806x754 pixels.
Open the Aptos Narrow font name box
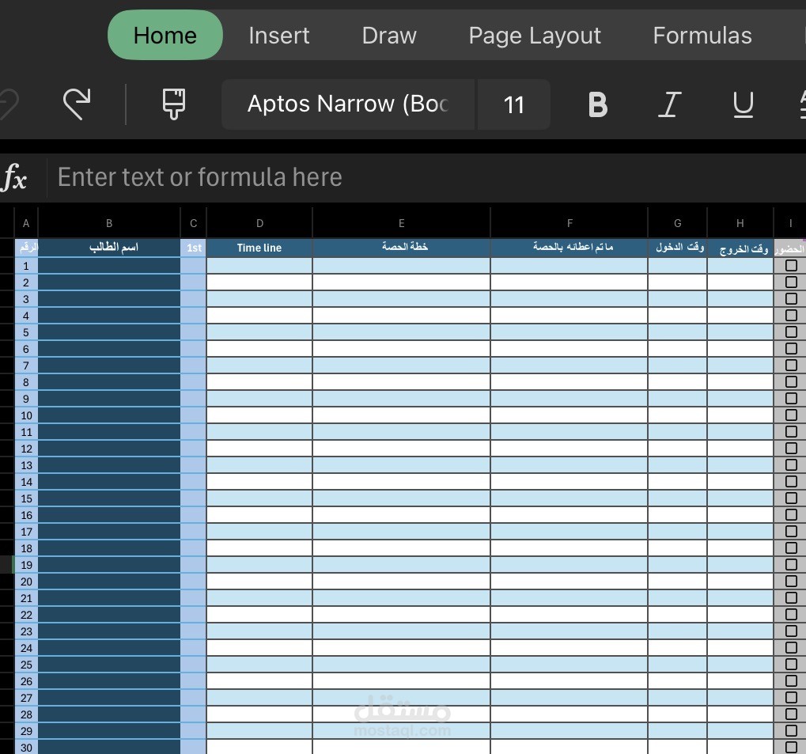coord(348,104)
